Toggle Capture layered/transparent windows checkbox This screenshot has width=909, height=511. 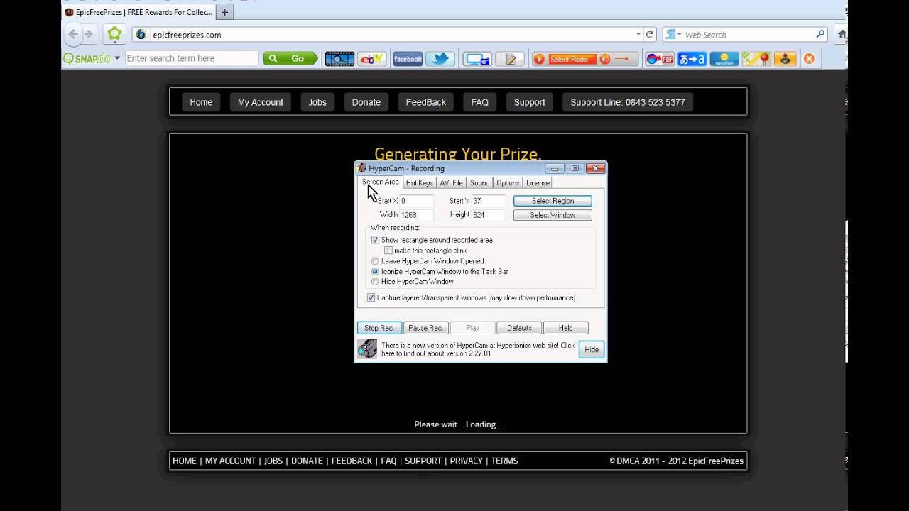tap(371, 297)
